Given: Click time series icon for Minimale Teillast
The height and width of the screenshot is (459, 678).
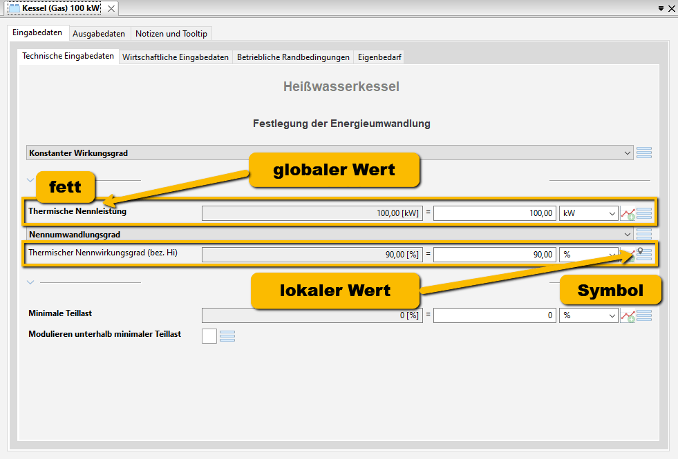Looking at the screenshot, I should pos(628,315).
